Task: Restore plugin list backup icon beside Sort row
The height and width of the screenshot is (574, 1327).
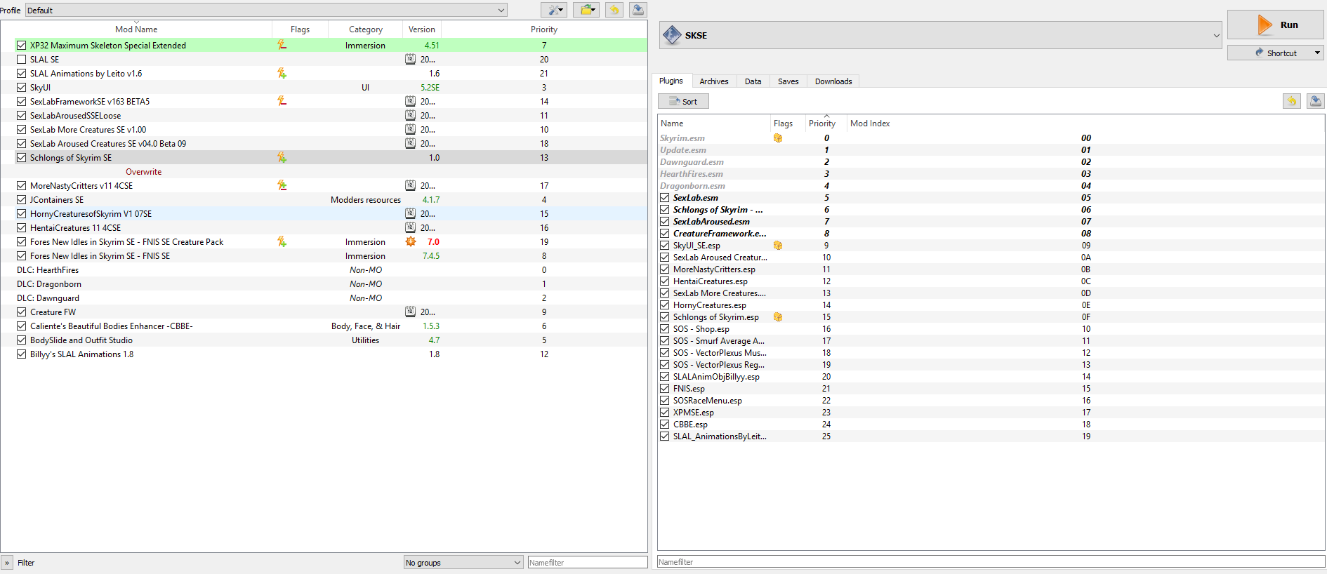Action: click(x=1292, y=101)
